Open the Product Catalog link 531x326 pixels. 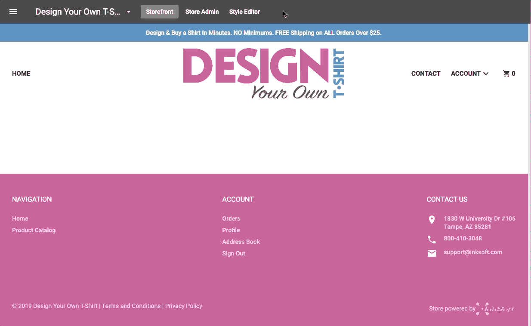click(34, 230)
